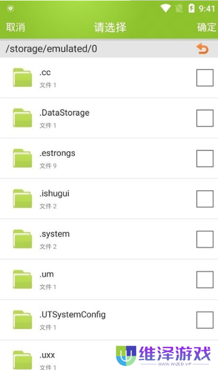This screenshot has height=370, width=218.
Task: Mark the .system folder checkbox
Action: 205,239
